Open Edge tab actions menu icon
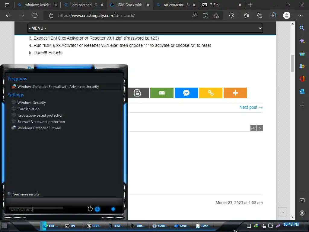The height and width of the screenshot is (232, 309). point(7,5)
